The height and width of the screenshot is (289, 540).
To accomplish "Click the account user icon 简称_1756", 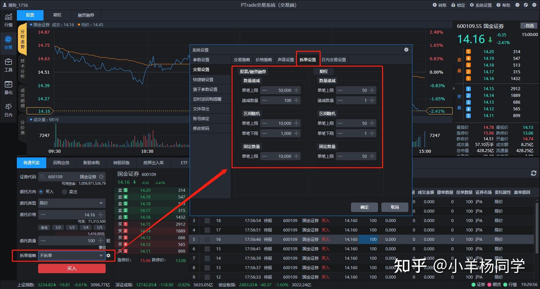I will click(5, 5).
